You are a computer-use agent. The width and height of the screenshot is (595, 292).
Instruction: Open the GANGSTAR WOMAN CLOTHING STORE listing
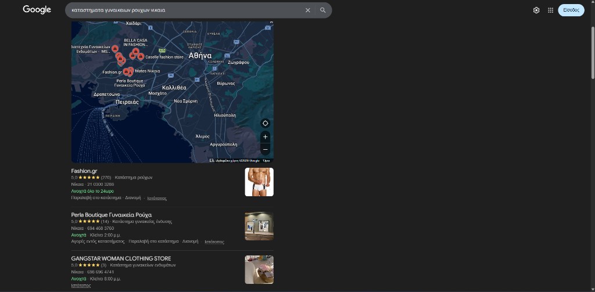pos(121,259)
